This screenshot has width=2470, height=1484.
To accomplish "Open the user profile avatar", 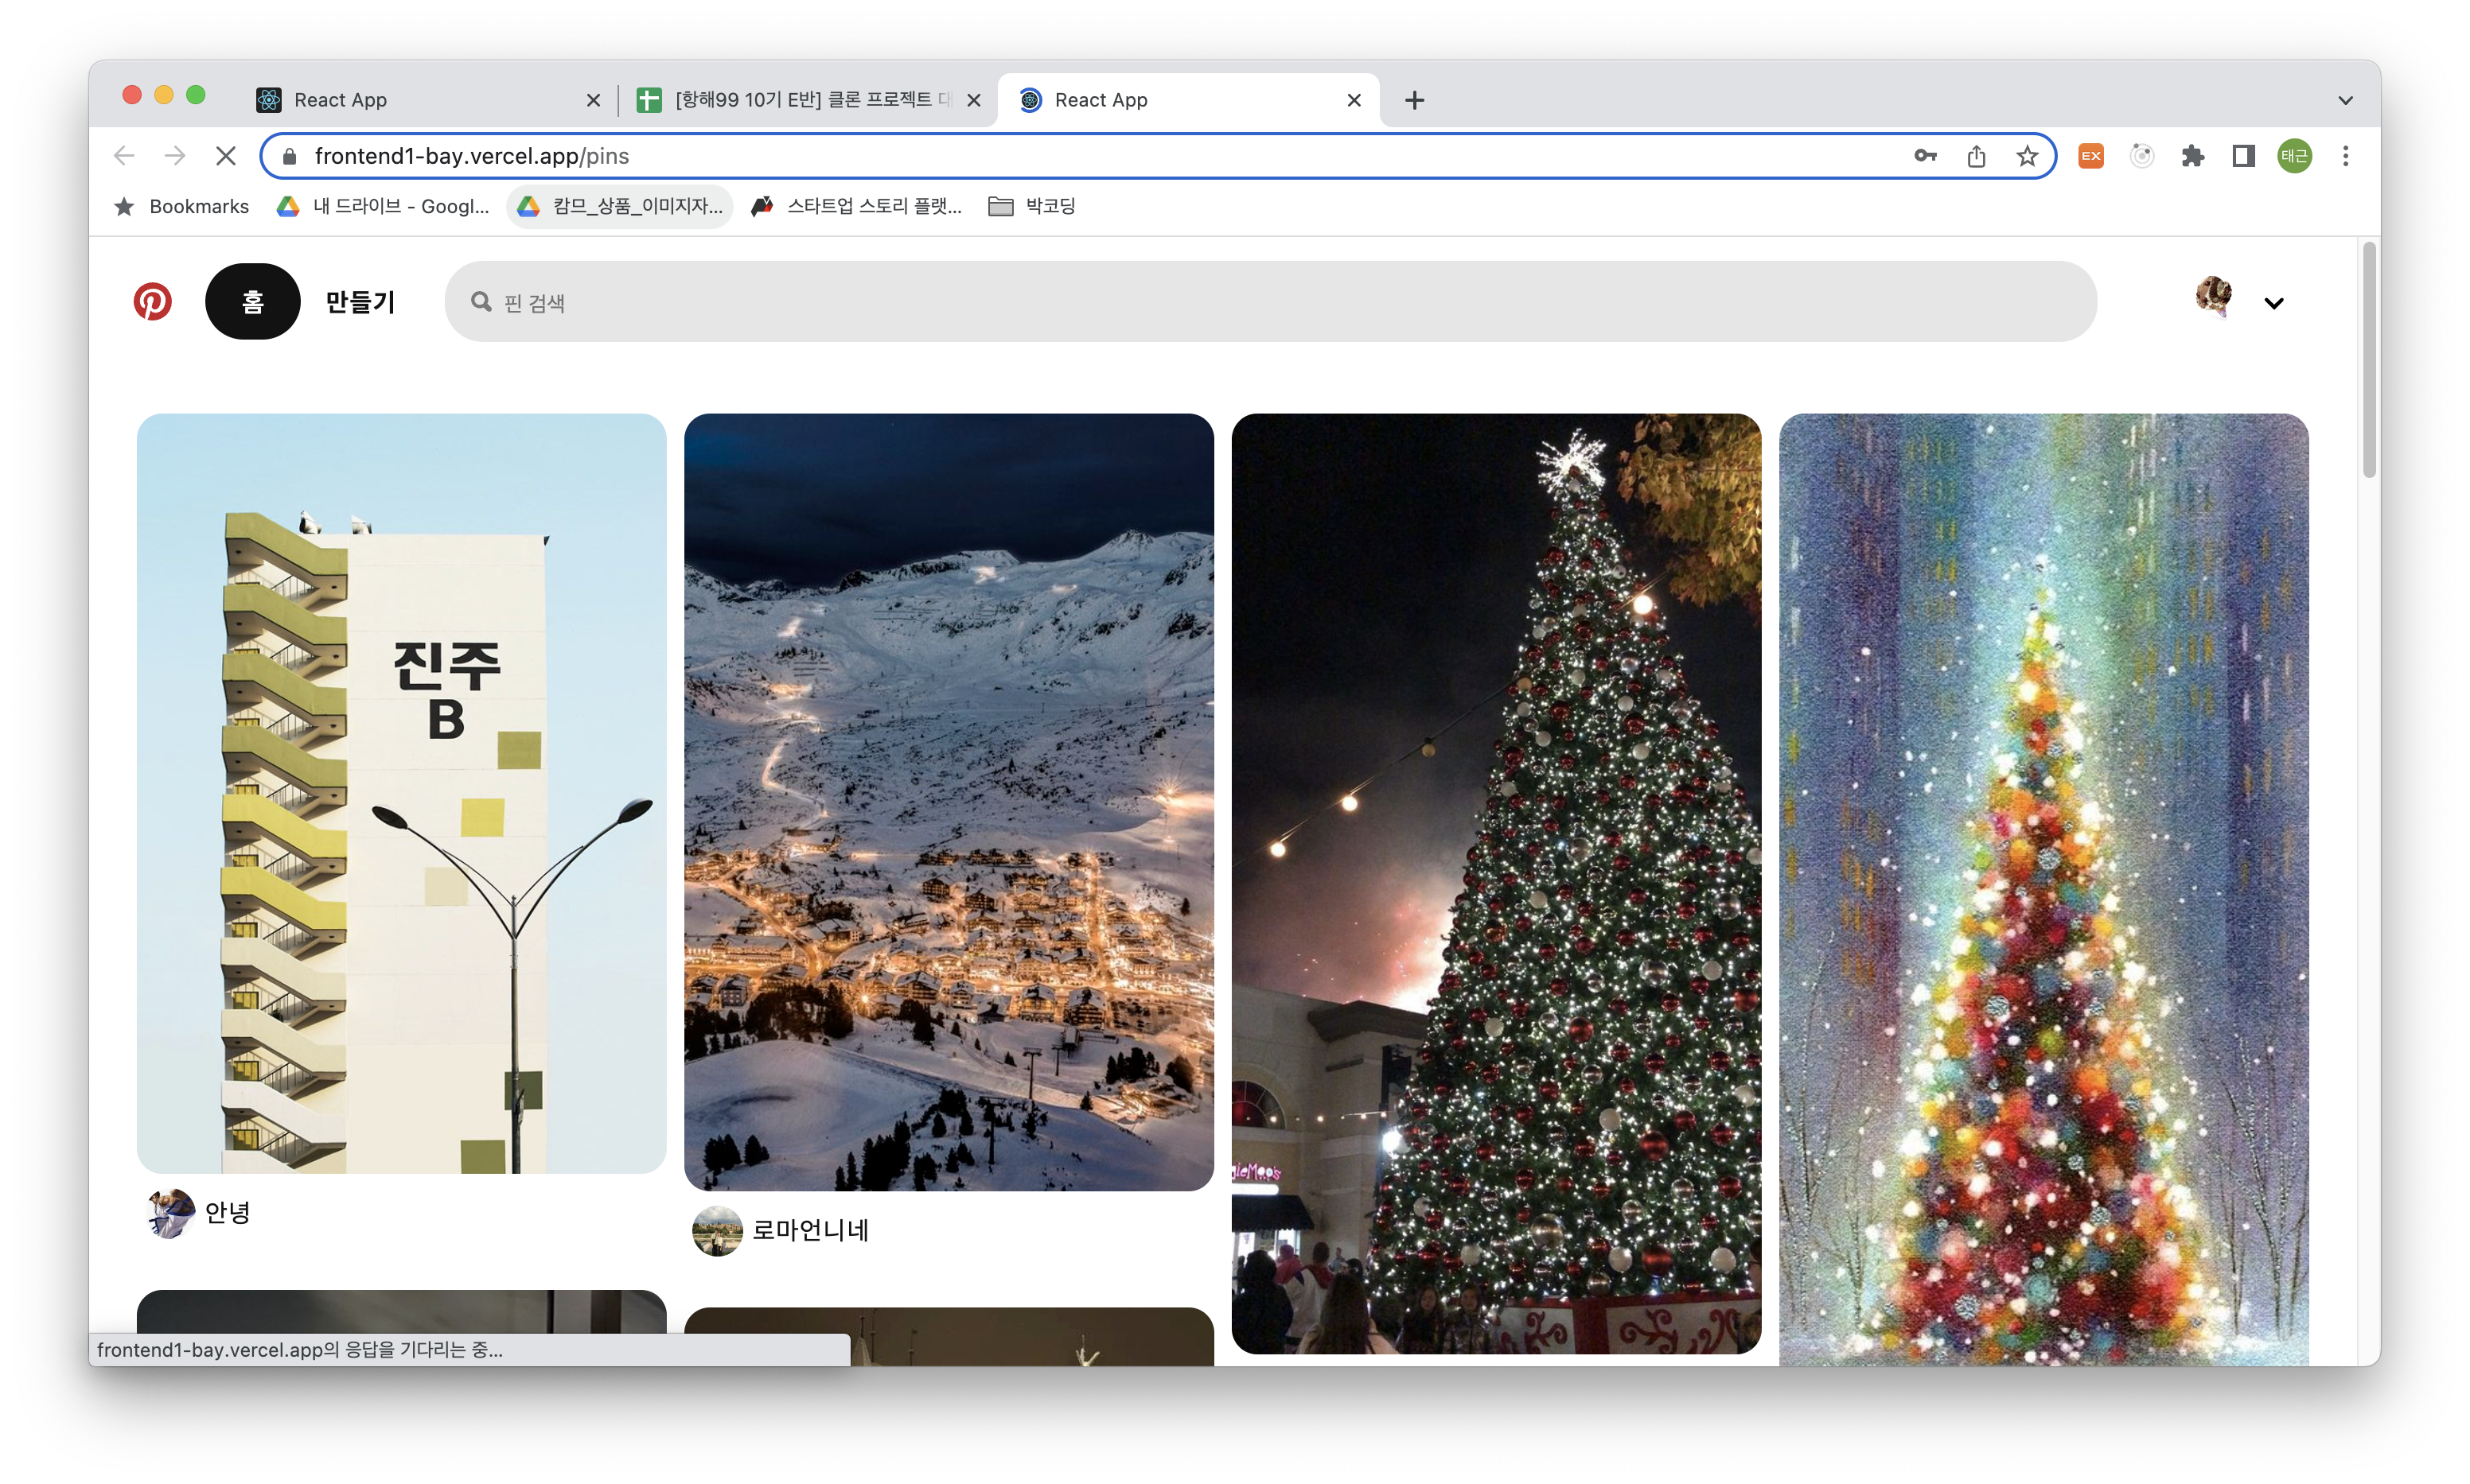I will coord(2213,297).
